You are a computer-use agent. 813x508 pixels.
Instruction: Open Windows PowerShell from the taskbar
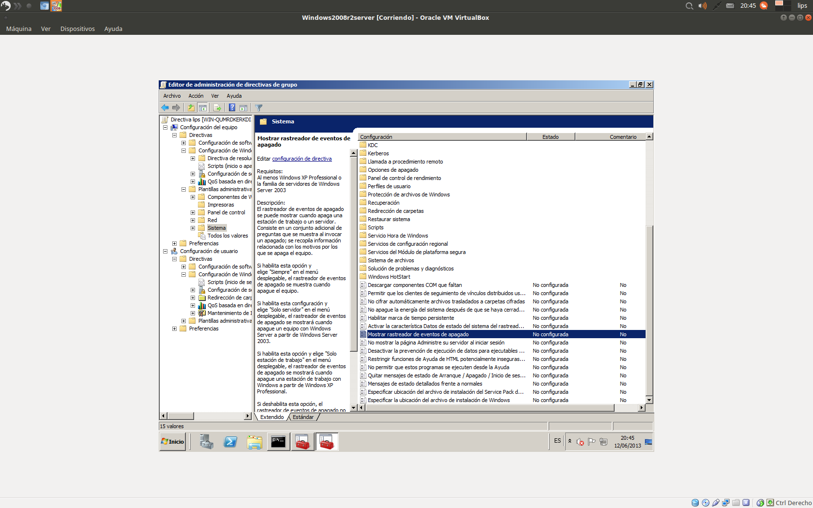pyautogui.click(x=230, y=442)
